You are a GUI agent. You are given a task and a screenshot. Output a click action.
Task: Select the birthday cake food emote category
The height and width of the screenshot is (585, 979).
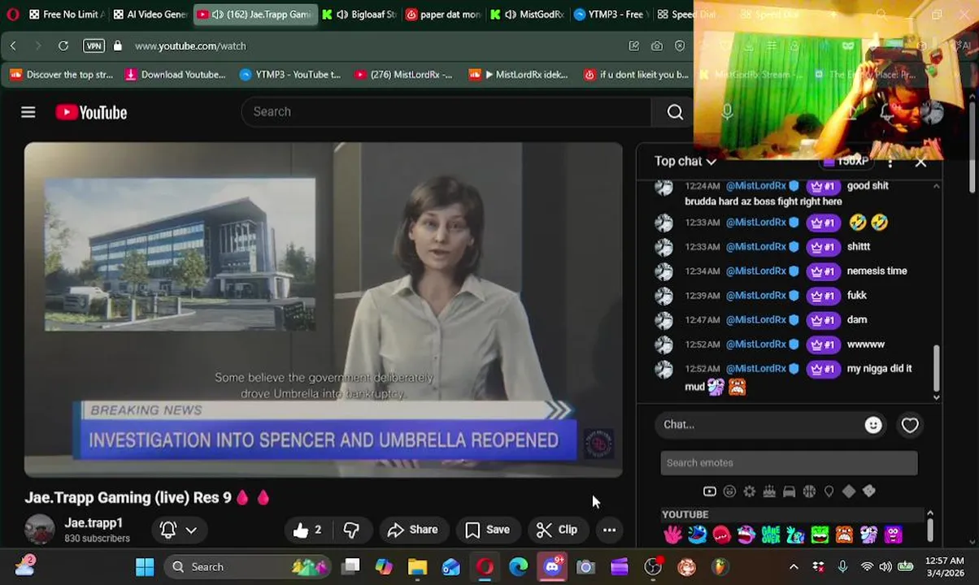tap(769, 492)
